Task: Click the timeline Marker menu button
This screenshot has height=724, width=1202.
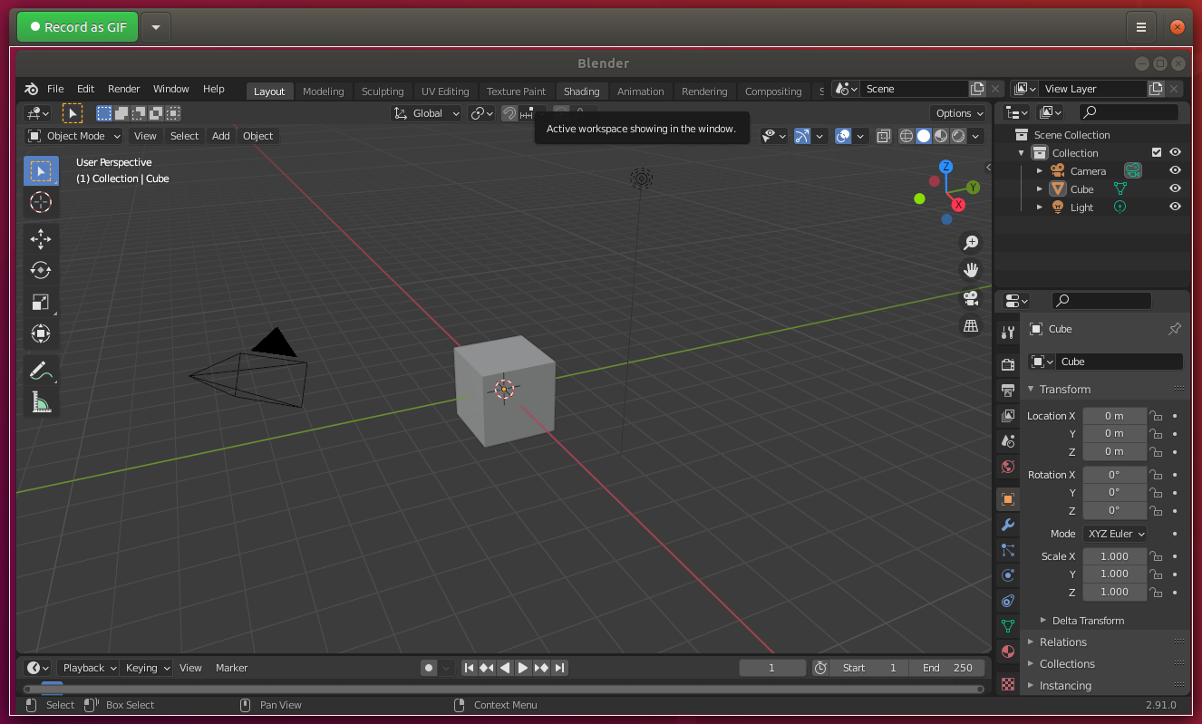Action: 231,668
